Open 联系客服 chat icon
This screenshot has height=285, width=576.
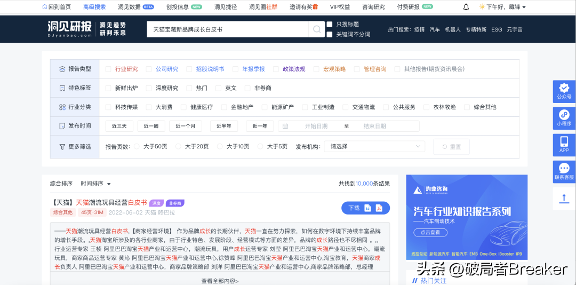[564, 172]
